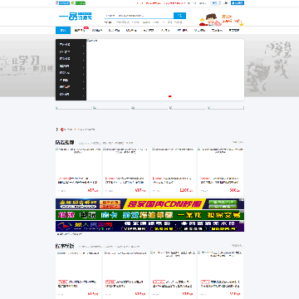
Task: Open the product card priced 1200
Action: pyautogui.click(x=173, y=172)
